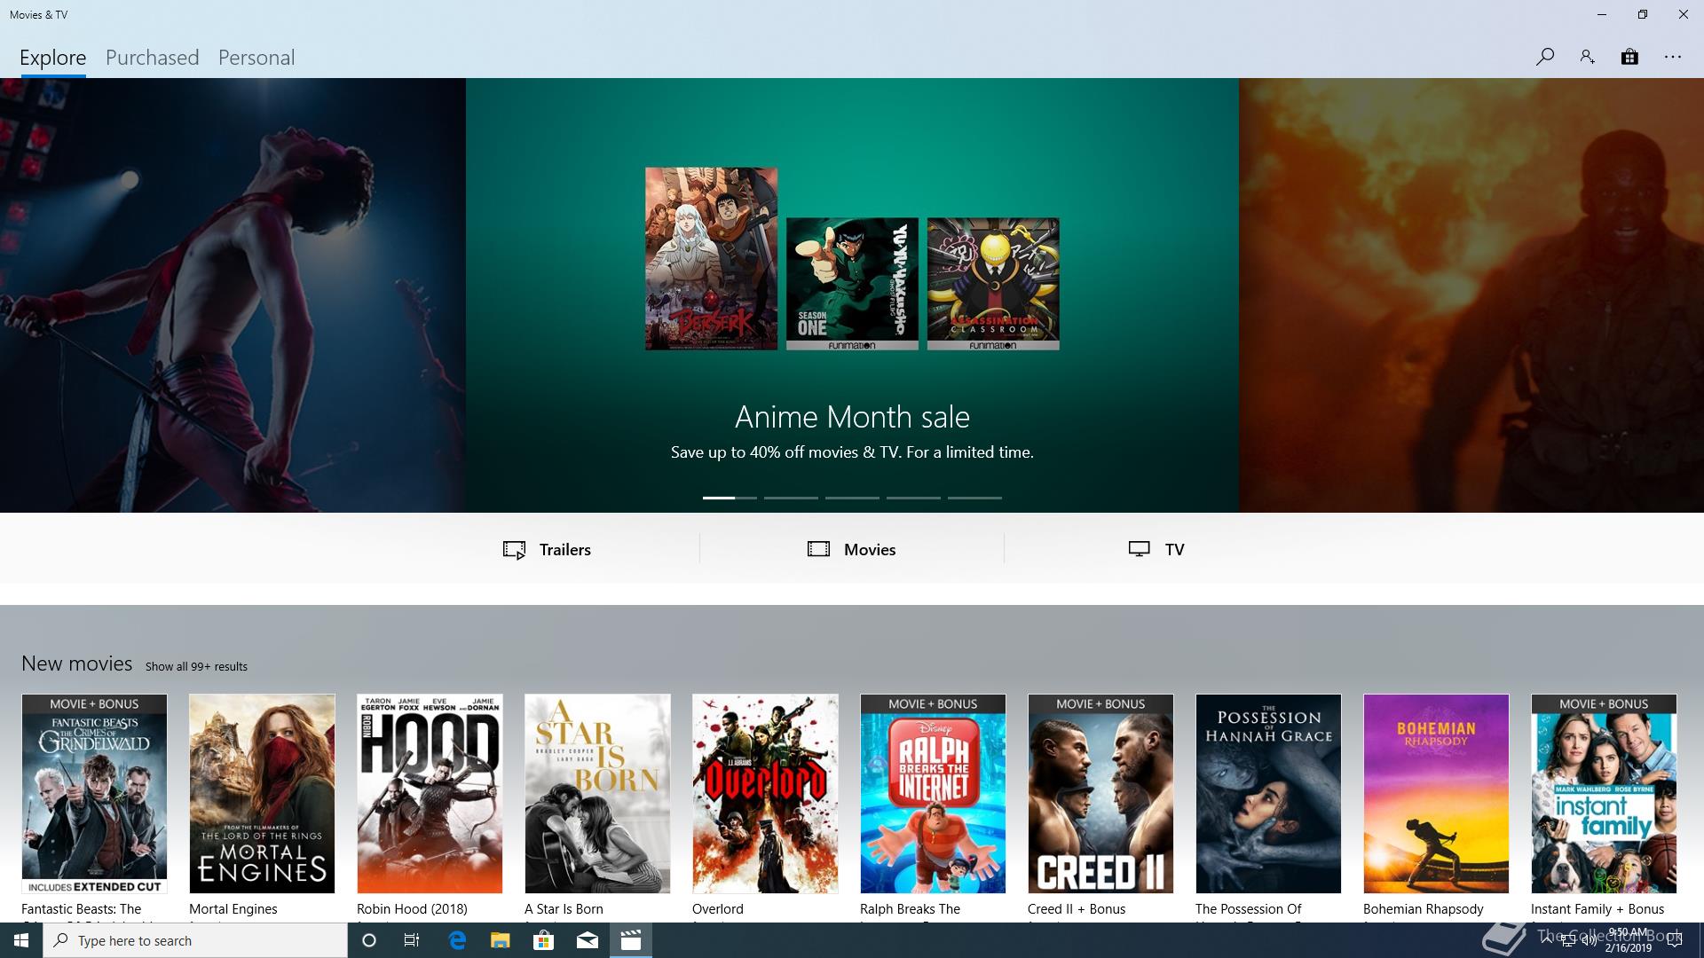The height and width of the screenshot is (958, 1704).
Task: Open the more options ellipsis menu
Action: tap(1673, 57)
